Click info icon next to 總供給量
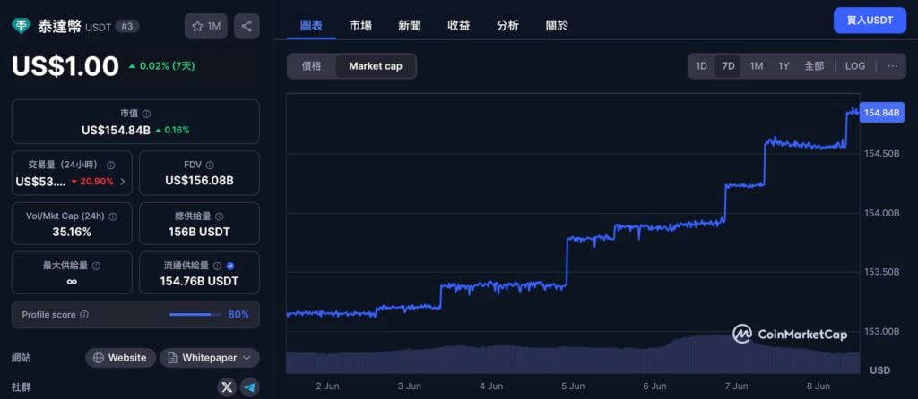 click(219, 216)
